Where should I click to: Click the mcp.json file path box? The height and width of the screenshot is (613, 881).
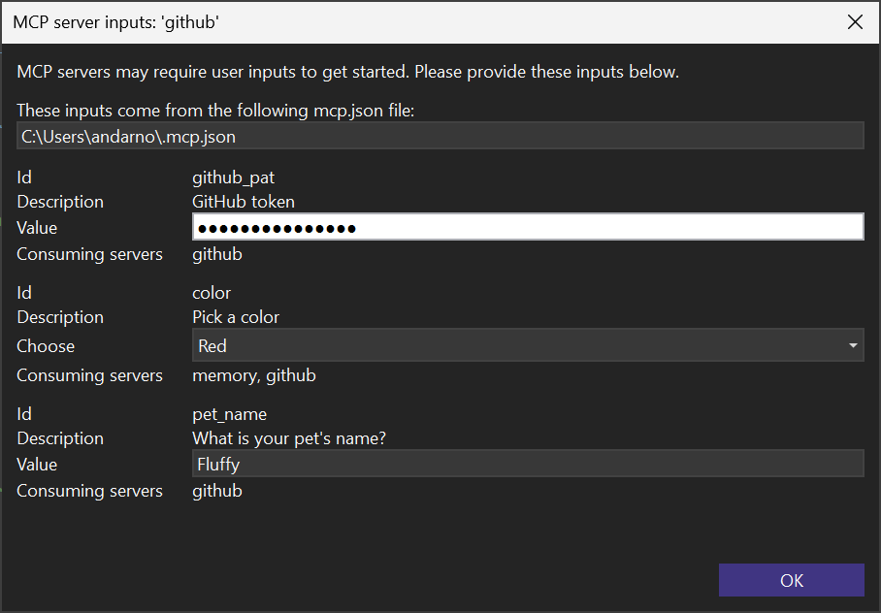[x=440, y=137]
